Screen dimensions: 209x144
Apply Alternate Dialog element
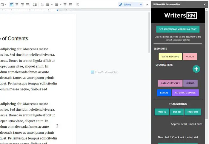coord(185,93)
